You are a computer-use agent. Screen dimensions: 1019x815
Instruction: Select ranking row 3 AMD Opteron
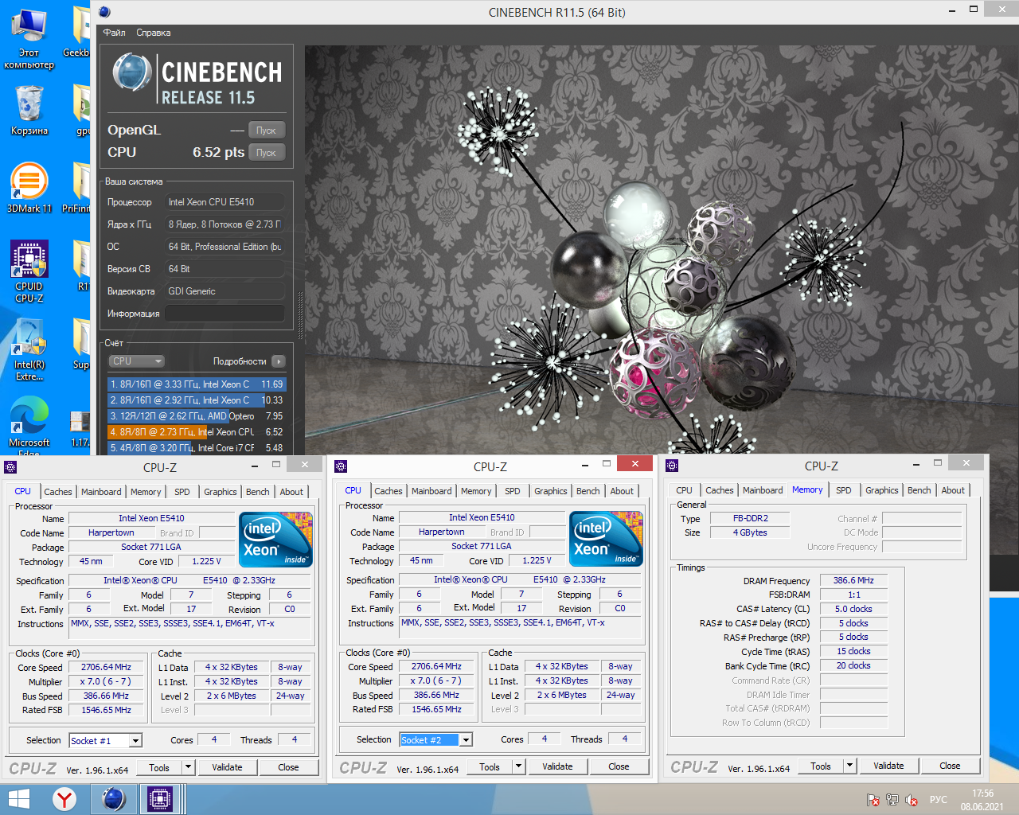point(197,416)
